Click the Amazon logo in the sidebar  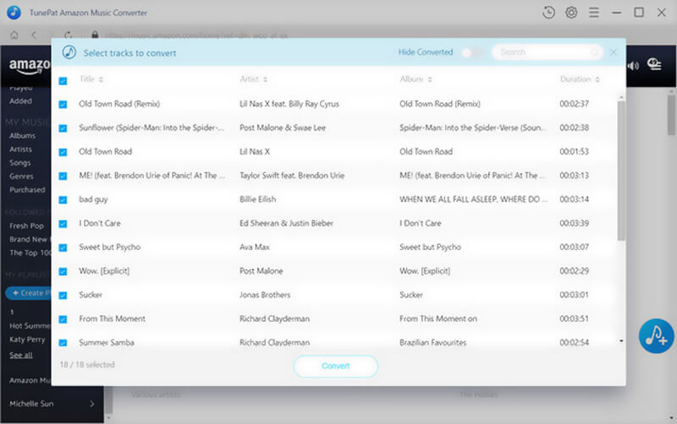30,66
